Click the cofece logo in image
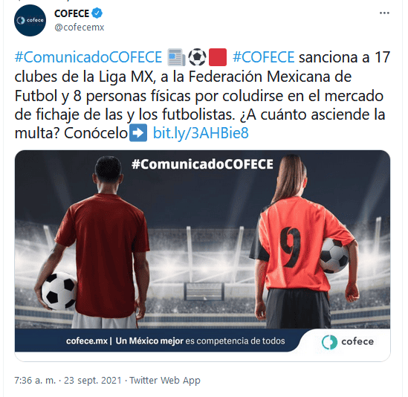 pyautogui.click(x=348, y=341)
